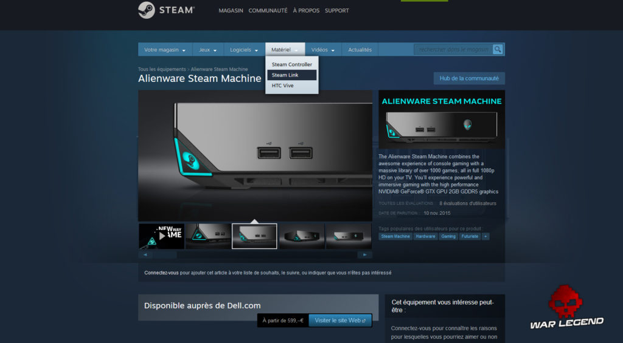Viewport: 623px width, 343px height.
Task: Select the highlighted USB ports thumbnail
Action: (255, 236)
